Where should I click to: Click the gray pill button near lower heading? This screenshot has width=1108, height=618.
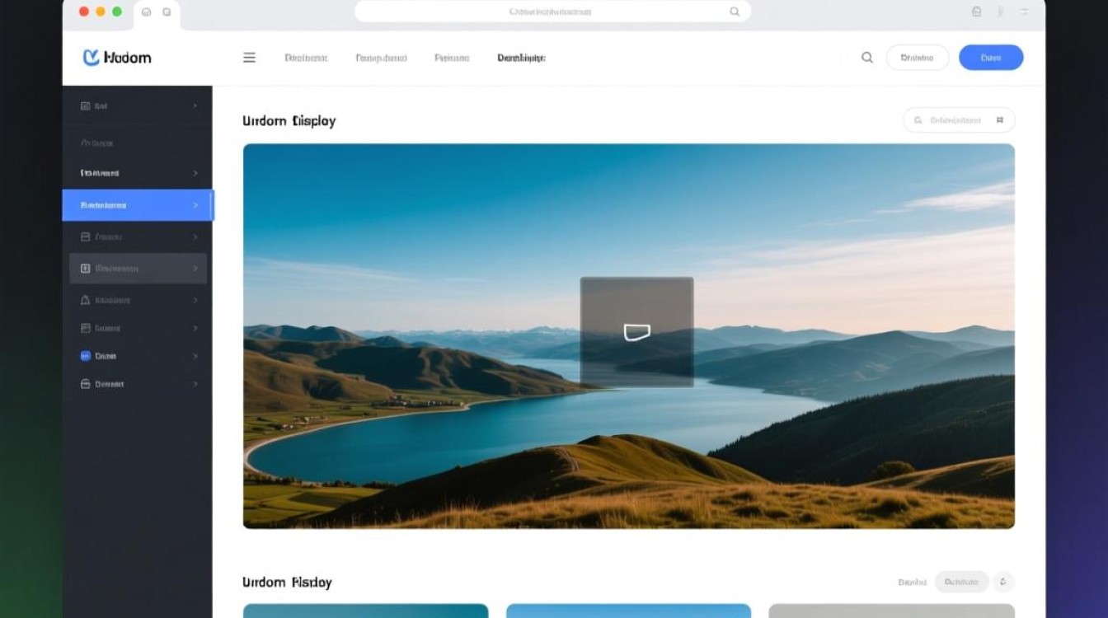(x=961, y=582)
